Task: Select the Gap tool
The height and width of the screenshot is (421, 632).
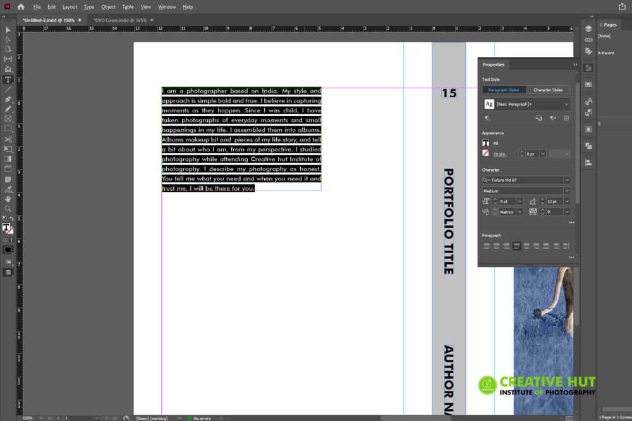Action: coord(8,59)
